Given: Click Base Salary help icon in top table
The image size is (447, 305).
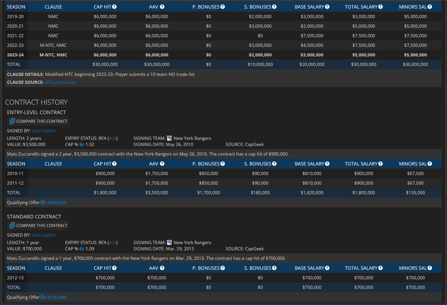Looking at the screenshot, I should point(327,6).
